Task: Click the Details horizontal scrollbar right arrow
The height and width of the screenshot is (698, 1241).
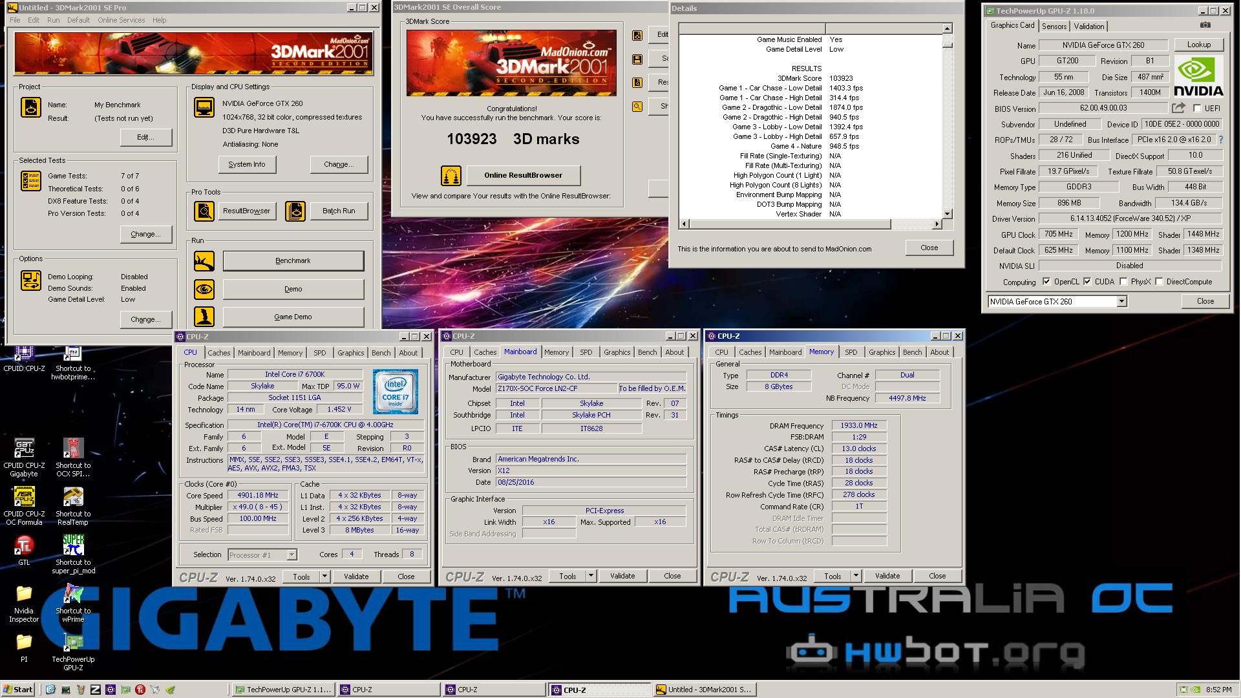Action: [x=937, y=224]
